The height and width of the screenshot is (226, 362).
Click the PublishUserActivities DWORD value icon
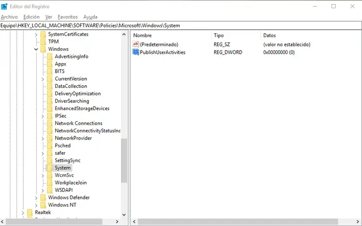pos(135,52)
